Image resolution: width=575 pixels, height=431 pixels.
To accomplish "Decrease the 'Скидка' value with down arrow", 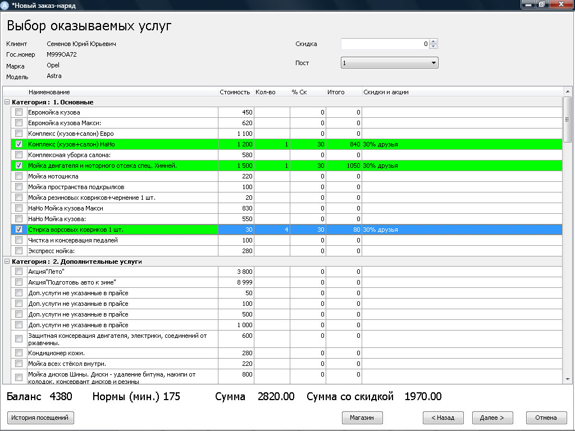I will point(433,47).
